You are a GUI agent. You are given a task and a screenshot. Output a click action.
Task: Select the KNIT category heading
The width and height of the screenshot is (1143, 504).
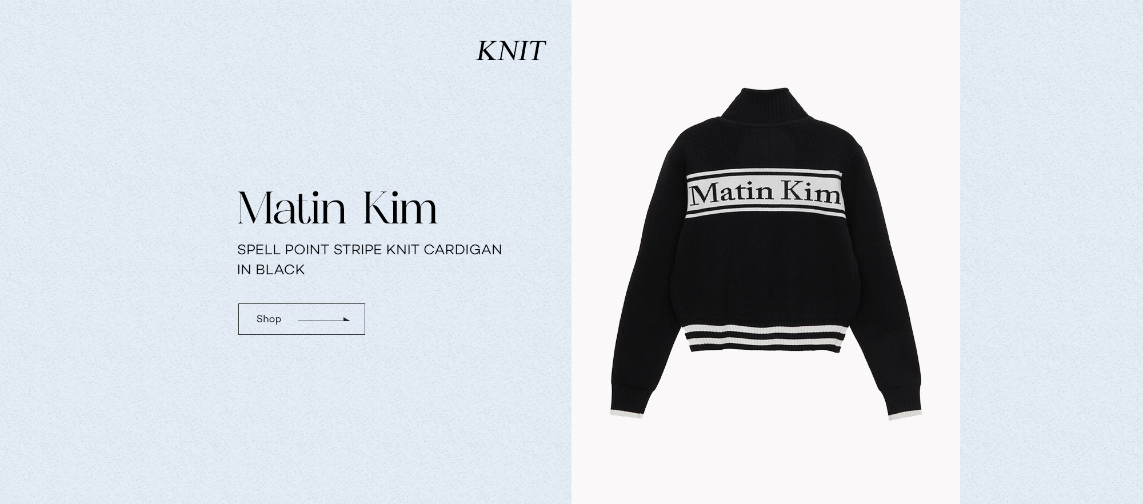[x=511, y=51]
